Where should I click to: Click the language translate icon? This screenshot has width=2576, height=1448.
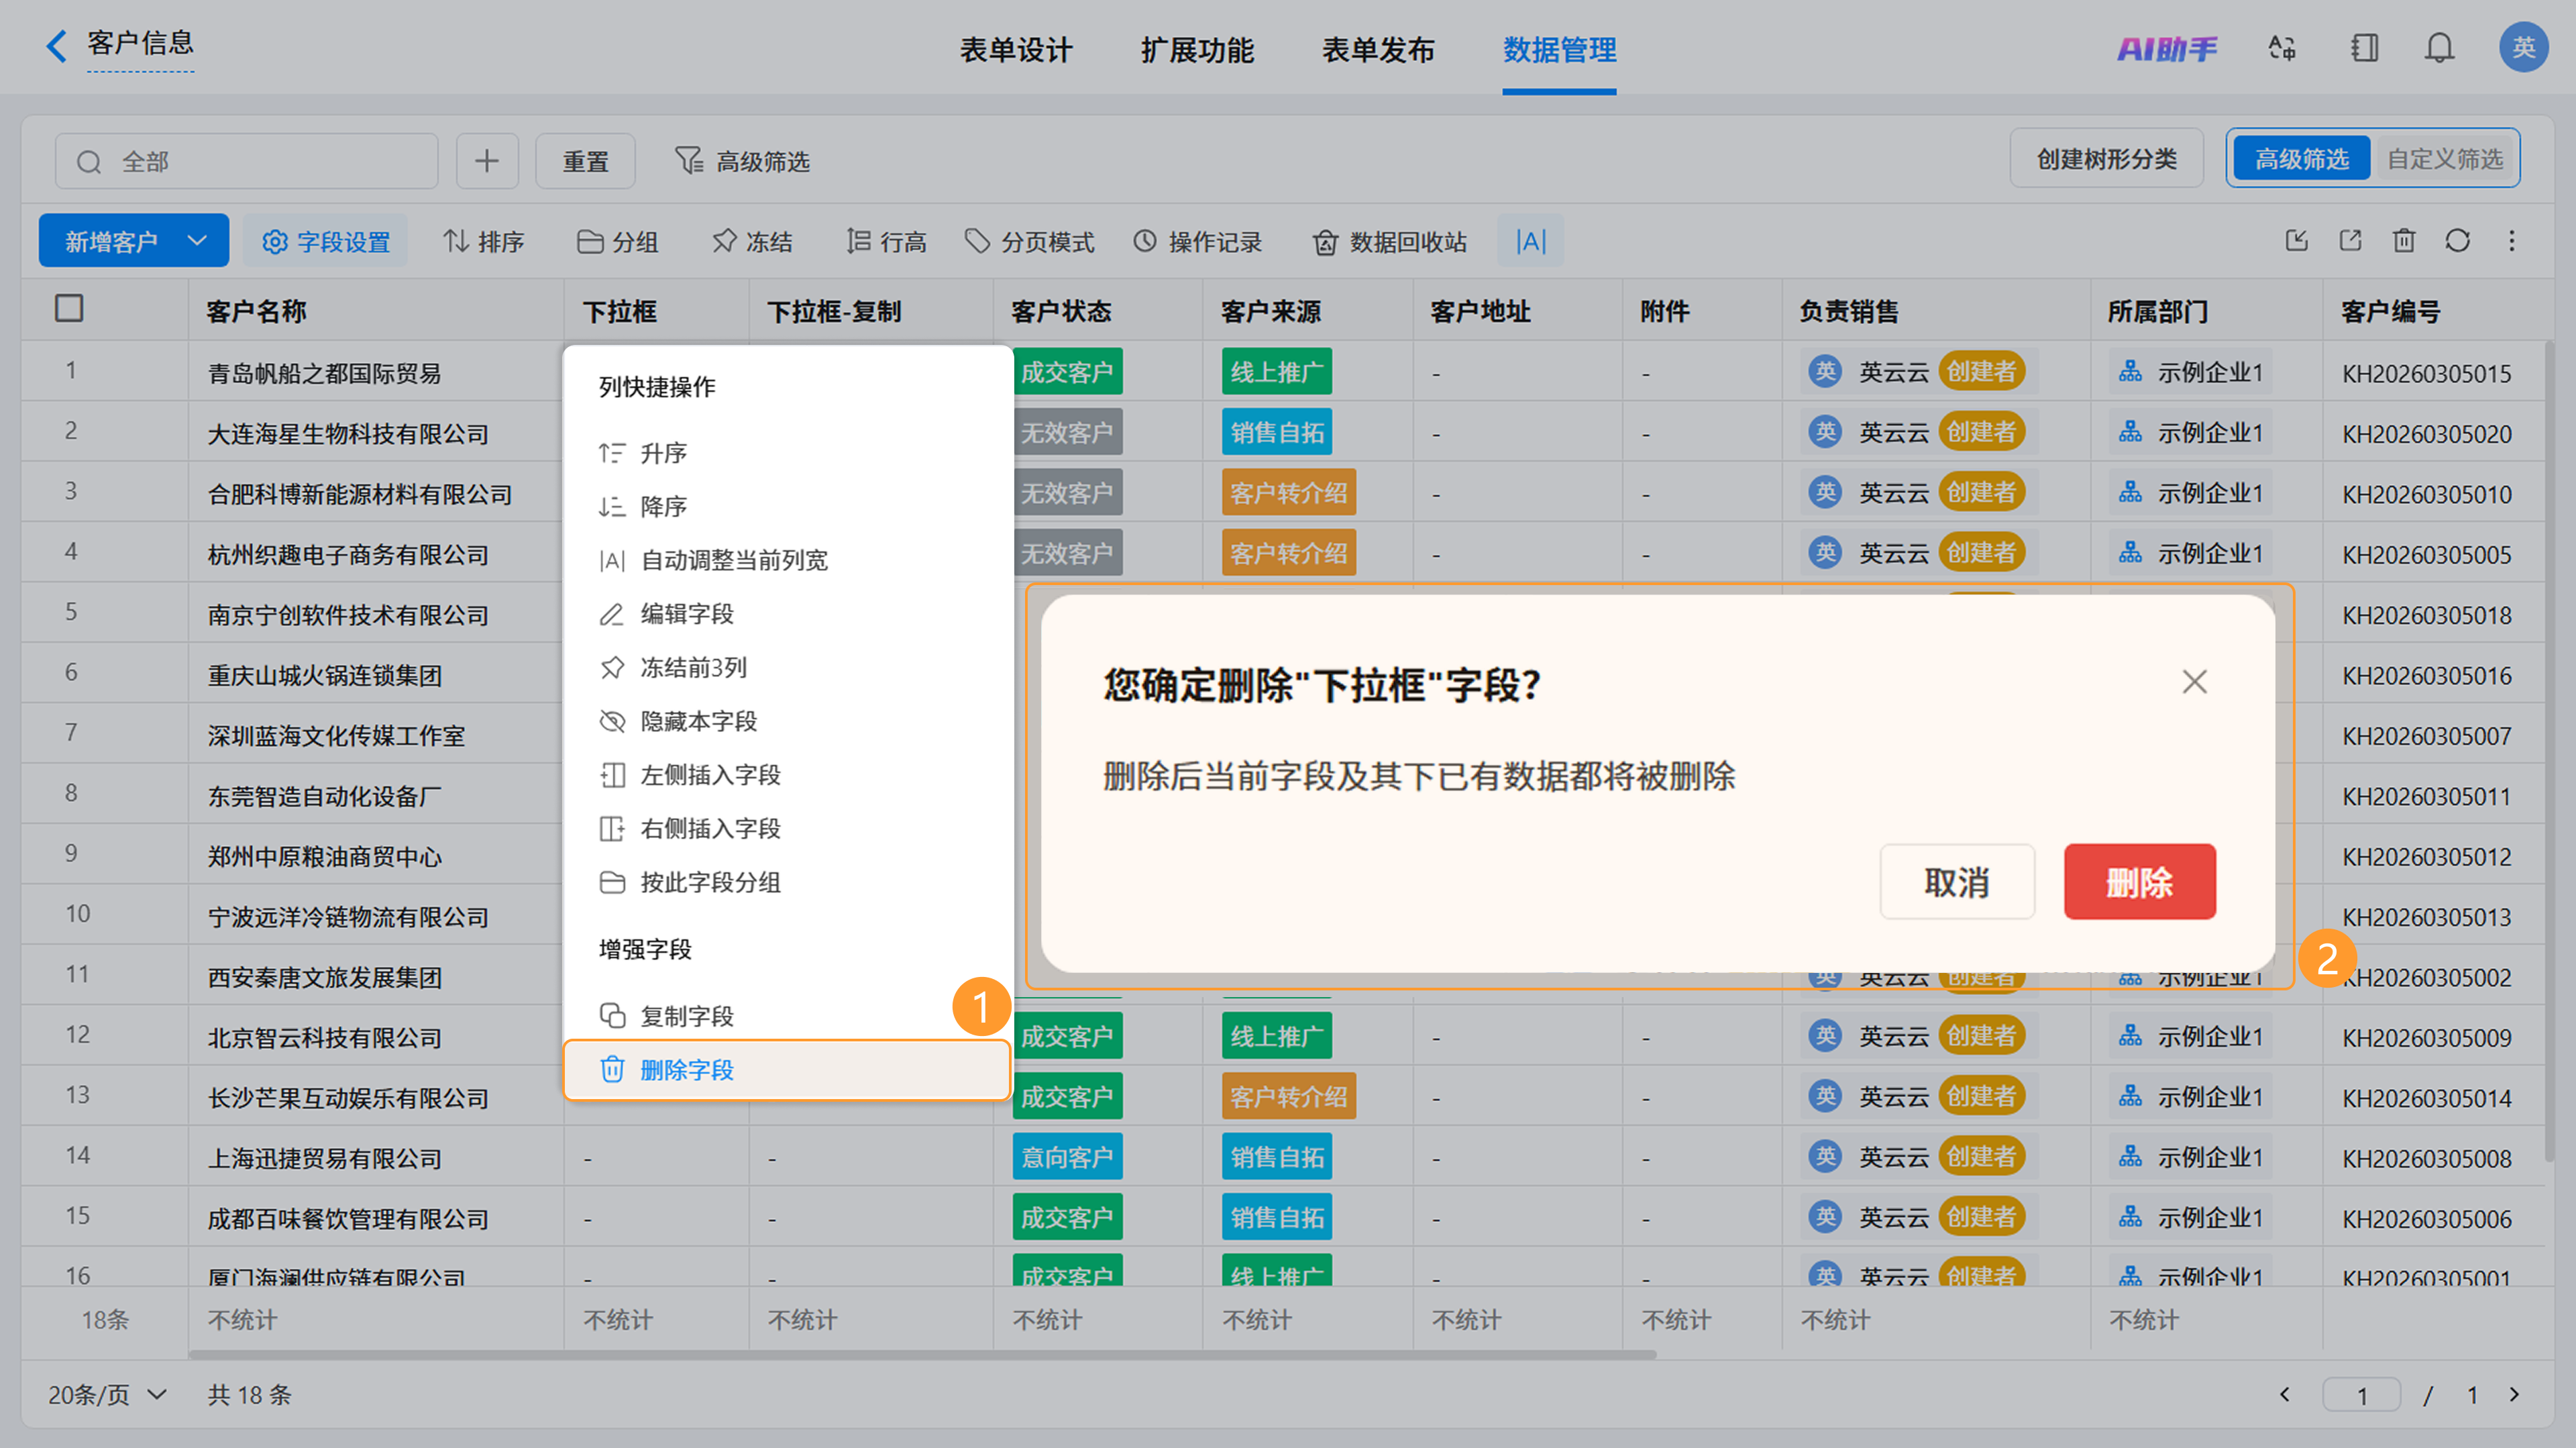2282,48
